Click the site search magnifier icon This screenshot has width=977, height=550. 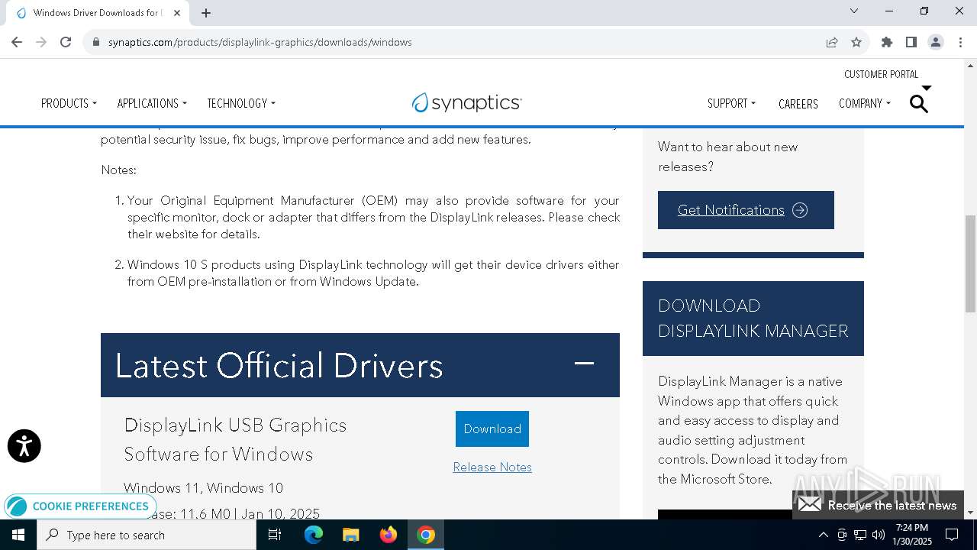(x=919, y=103)
